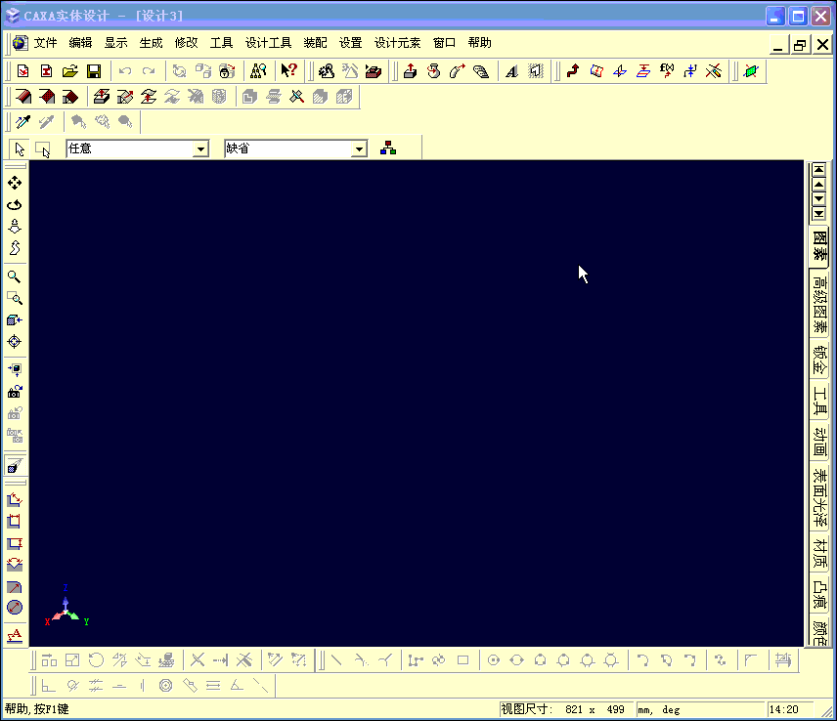Image resolution: width=837 pixels, height=721 pixels.
Task: Switch to the 高级图素 catalog tab
Action: tap(819, 305)
